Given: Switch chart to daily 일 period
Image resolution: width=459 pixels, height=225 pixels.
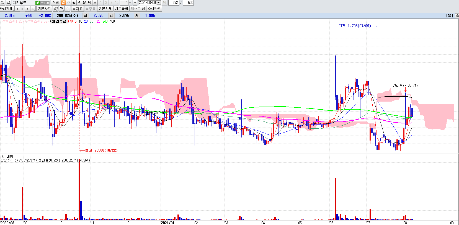Looking at the screenshot, I should pos(63,2).
